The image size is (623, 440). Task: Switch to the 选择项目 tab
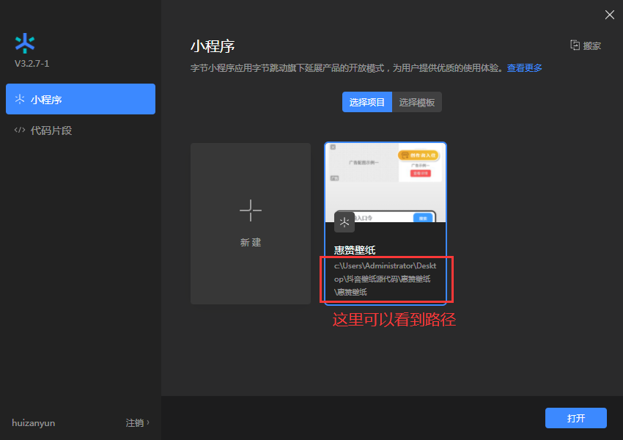[x=366, y=102]
